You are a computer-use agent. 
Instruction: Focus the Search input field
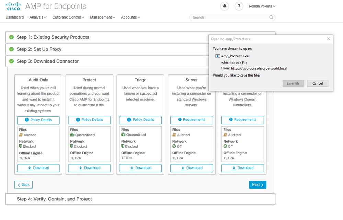pyautogui.click(x=232, y=17)
